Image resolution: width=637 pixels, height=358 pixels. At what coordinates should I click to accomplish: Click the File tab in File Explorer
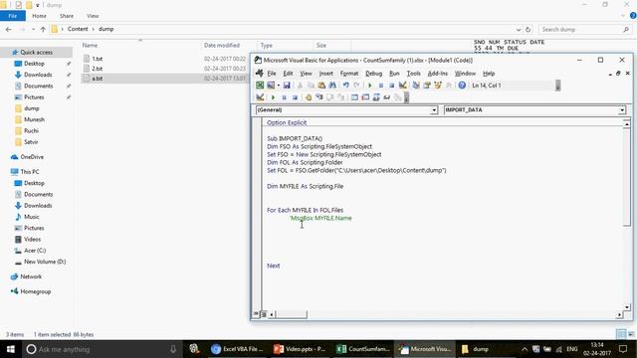(x=13, y=16)
